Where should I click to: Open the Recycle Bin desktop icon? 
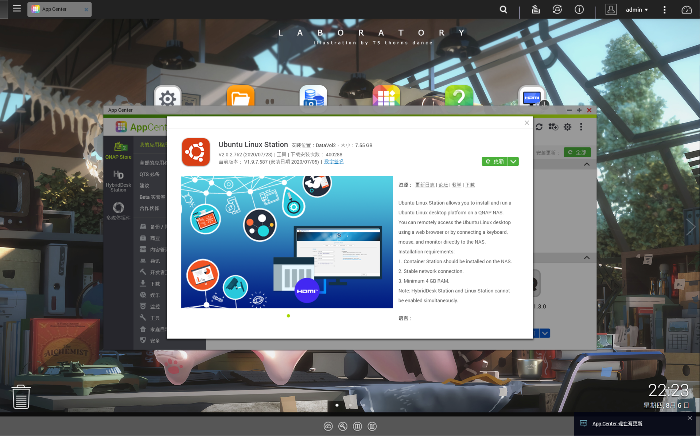21,397
